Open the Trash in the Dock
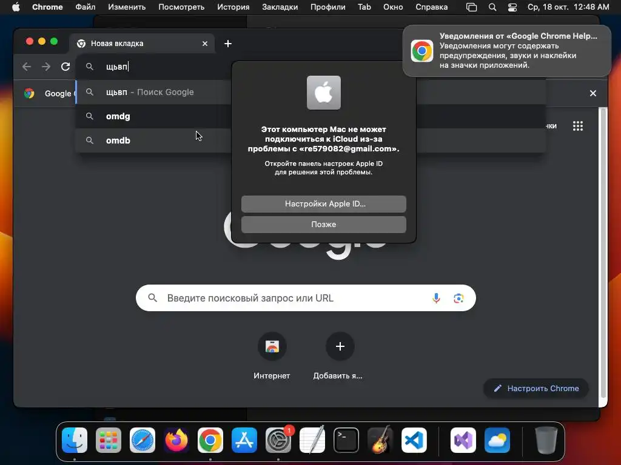 pos(546,440)
